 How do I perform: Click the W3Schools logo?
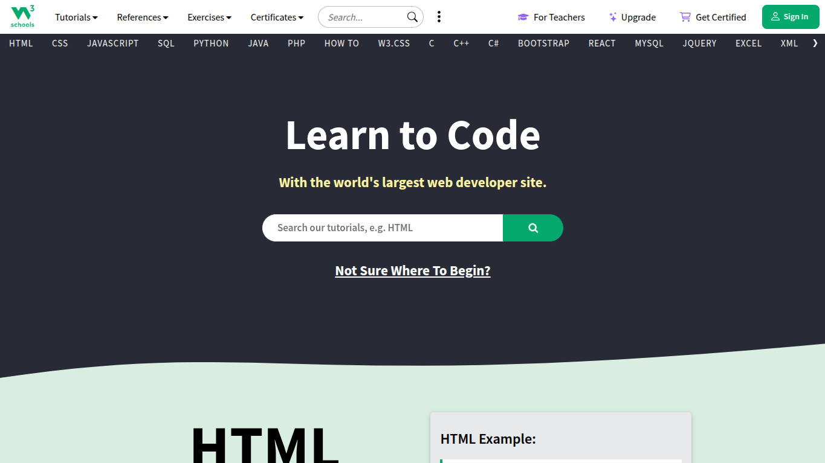22,16
